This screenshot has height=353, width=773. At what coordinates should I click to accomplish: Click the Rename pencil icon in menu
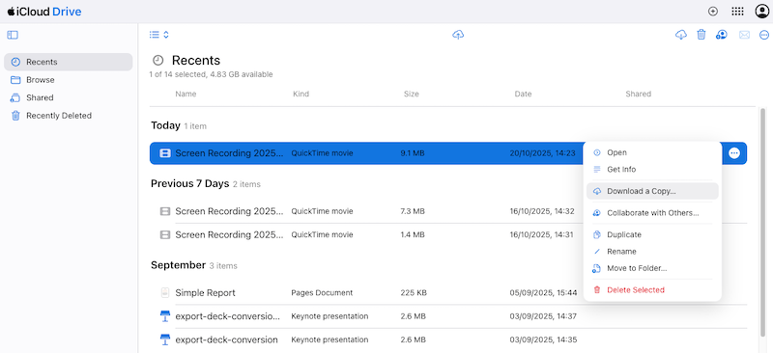click(x=597, y=252)
